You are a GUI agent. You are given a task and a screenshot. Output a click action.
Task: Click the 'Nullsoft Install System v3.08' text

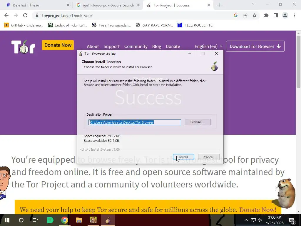tap(100, 149)
